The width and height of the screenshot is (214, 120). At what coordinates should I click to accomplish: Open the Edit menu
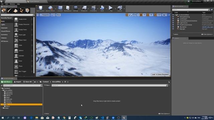tap(7, 4)
